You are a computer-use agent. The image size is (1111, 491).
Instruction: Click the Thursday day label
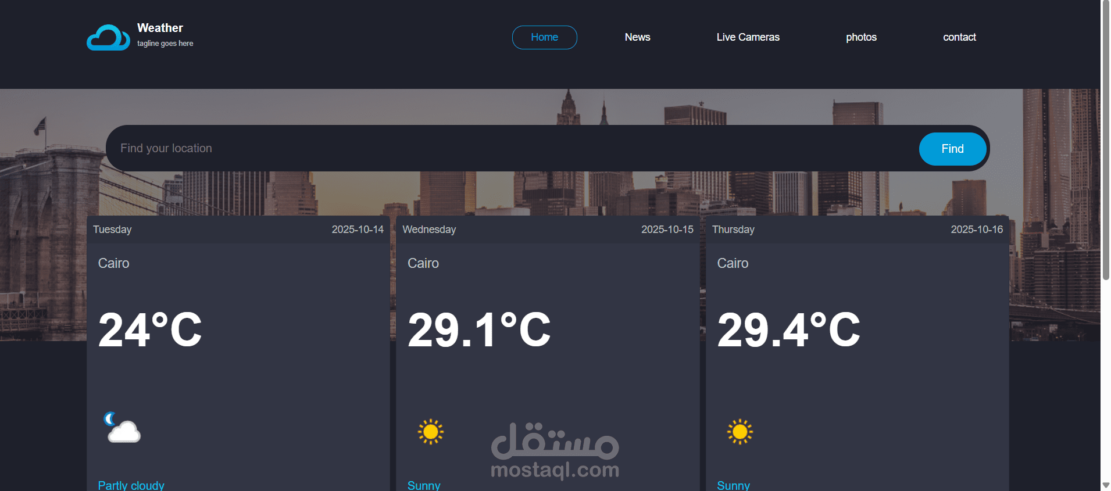click(733, 230)
